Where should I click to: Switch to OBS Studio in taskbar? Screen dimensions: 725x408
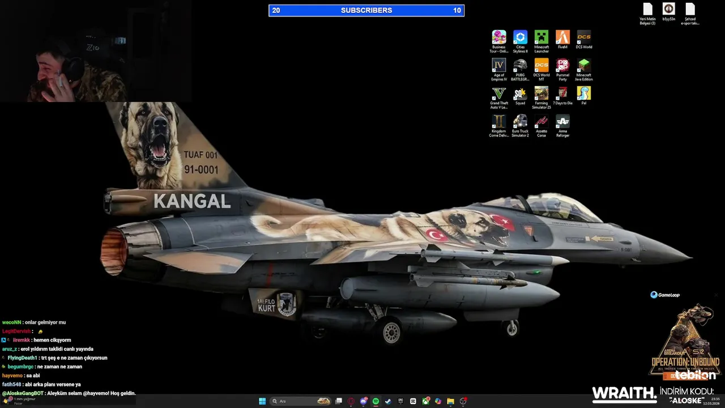click(x=463, y=401)
